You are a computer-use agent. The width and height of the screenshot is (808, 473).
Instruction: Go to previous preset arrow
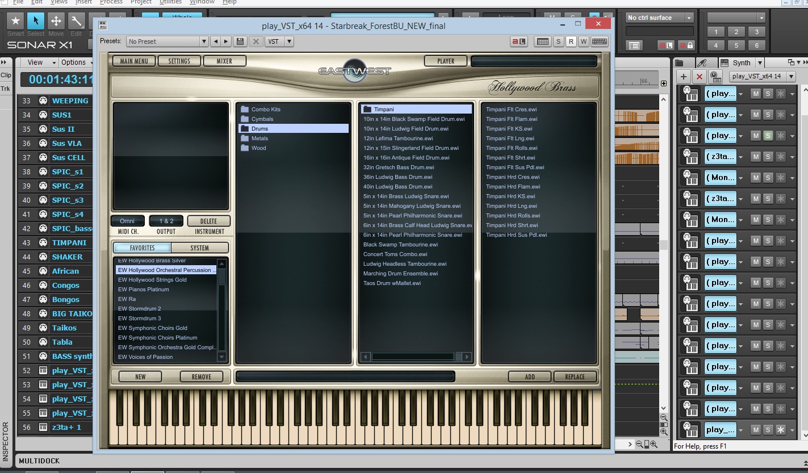(216, 41)
